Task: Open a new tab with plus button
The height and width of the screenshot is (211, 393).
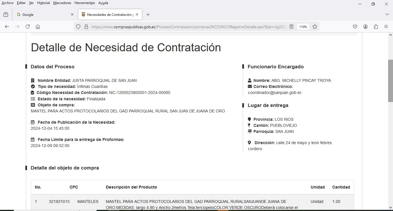Action: [148, 14]
